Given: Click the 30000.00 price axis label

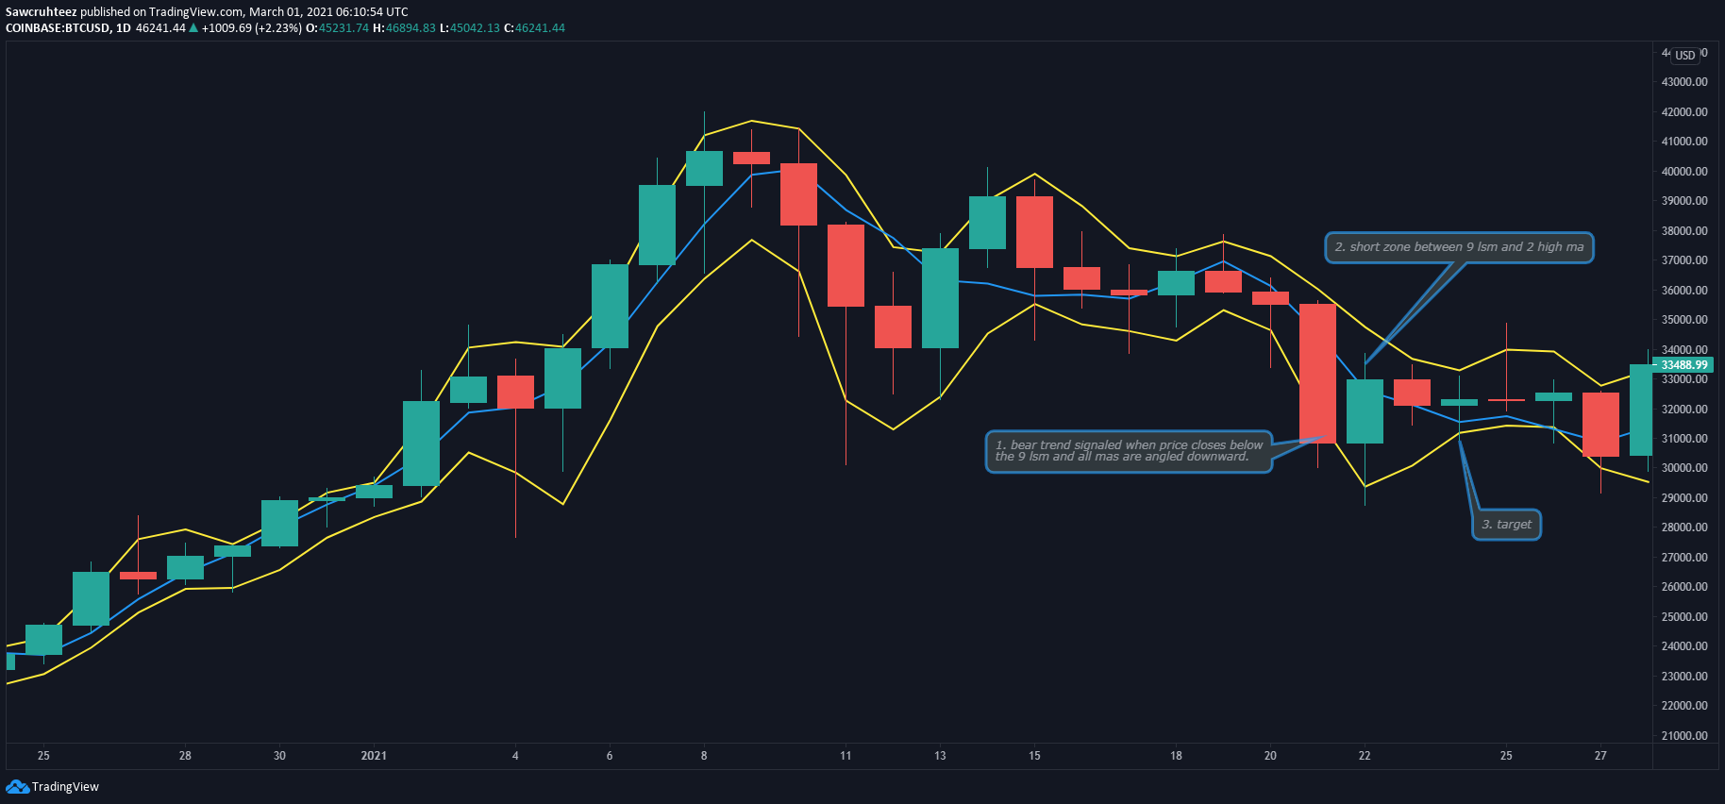Looking at the screenshot, I should [1684, 468].
